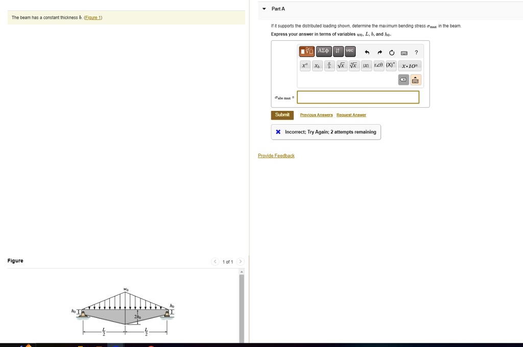523x347 pixels.
Task: Reset the answer field with the reset icon
Action: pyautogui.click(x=392, y=52)
